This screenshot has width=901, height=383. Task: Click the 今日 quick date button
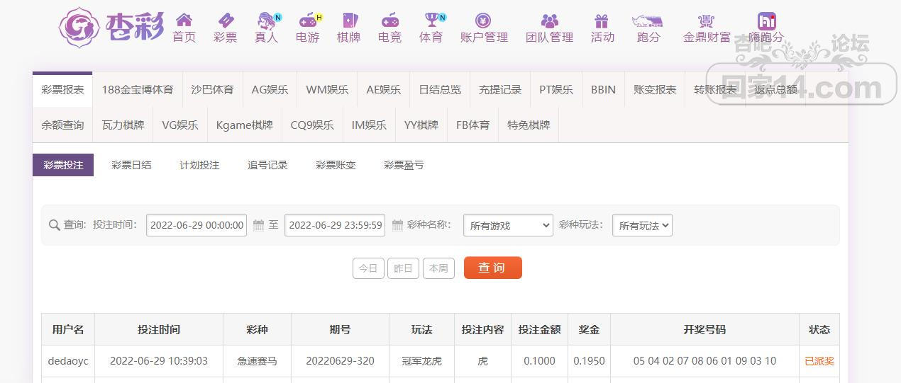368,268
